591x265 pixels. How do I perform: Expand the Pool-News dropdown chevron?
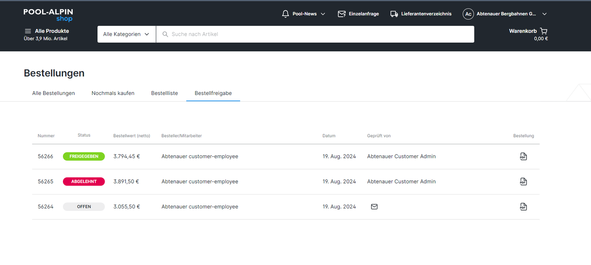coord(323,14)
